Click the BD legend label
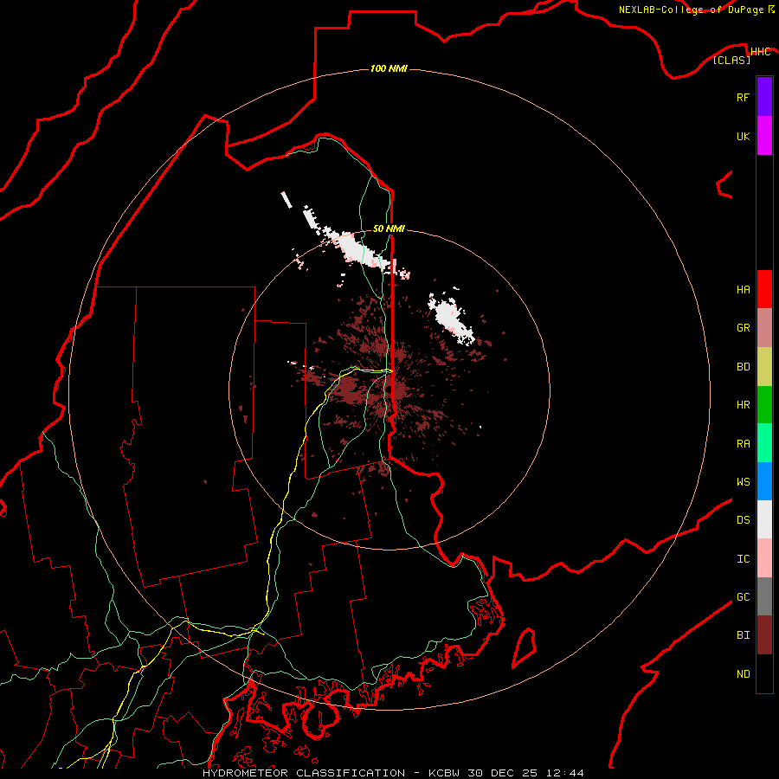Image resolution: width=779 pixels, height=779 pixels. [743, 367]
